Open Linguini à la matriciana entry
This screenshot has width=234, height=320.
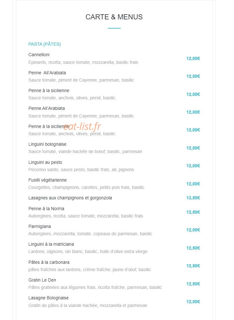(51, 244)
